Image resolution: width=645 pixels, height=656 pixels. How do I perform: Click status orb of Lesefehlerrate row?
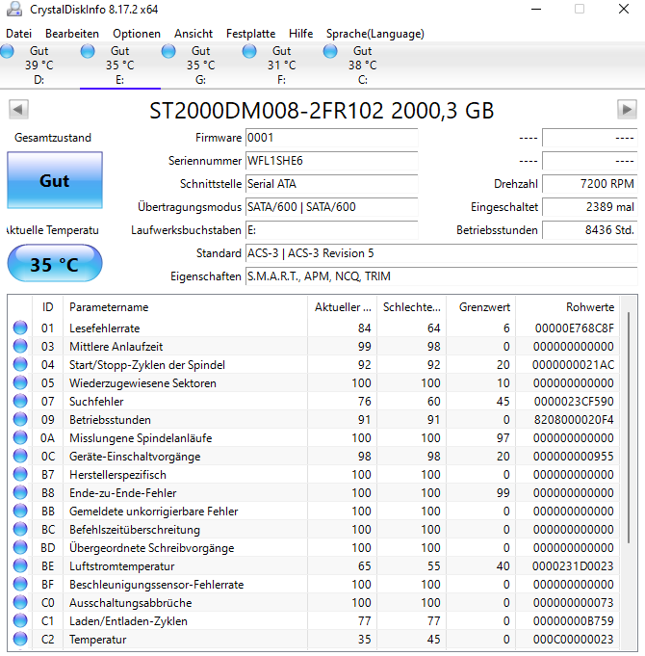tap(20, 328)
